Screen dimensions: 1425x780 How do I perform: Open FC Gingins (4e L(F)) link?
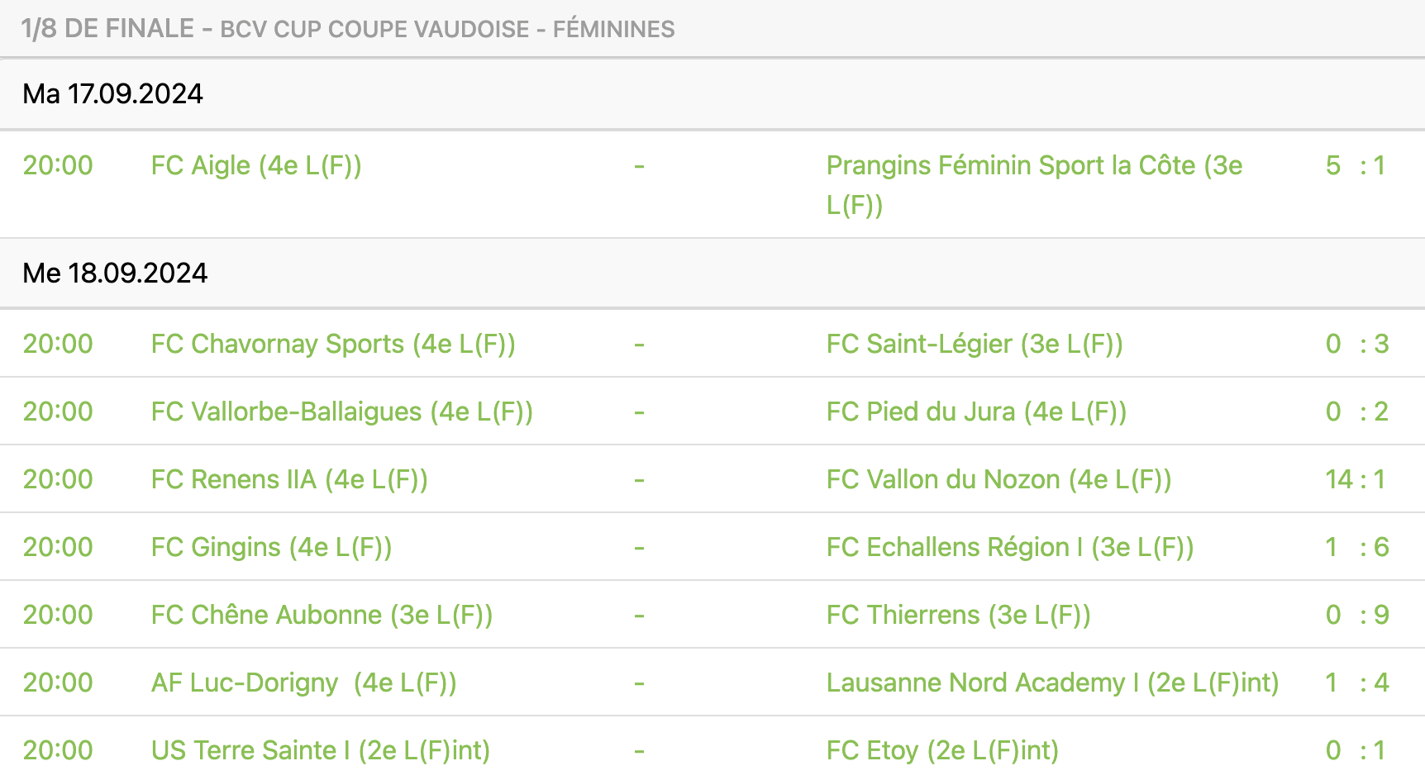(271, 547)
